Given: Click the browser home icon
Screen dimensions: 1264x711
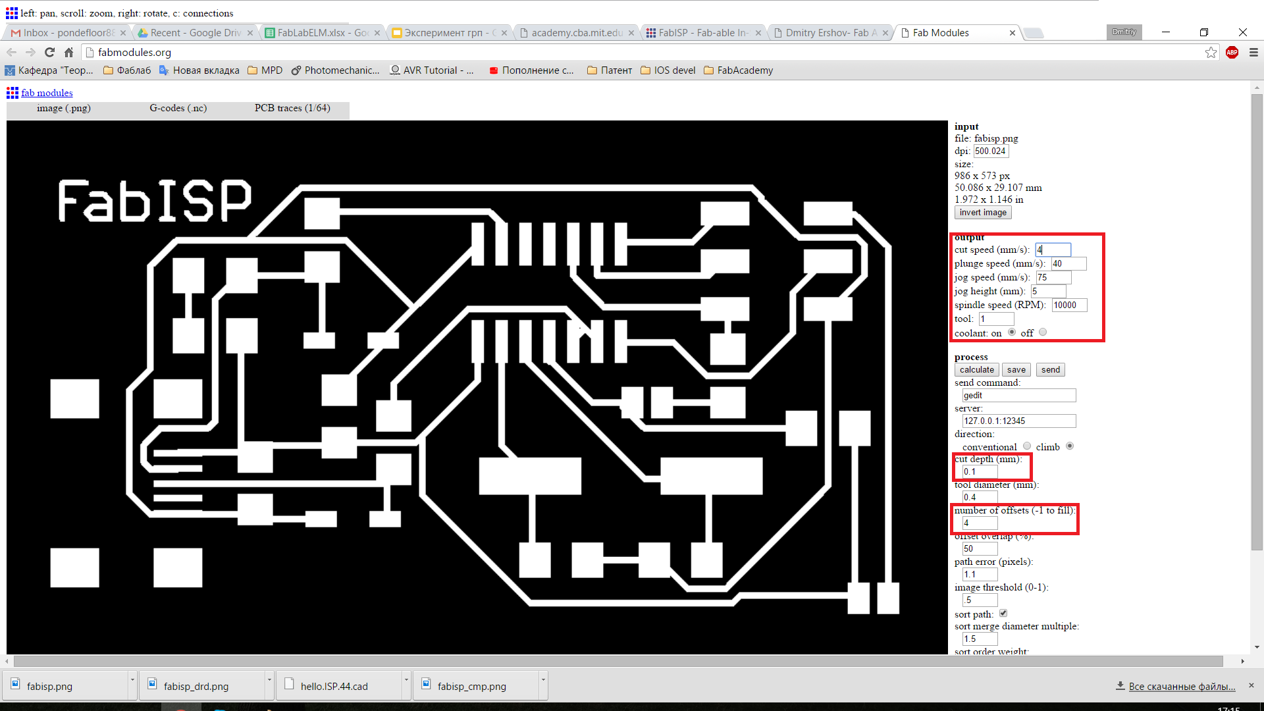Looking at the screenshot, I should pyautogui.click(x=68, y=52).
